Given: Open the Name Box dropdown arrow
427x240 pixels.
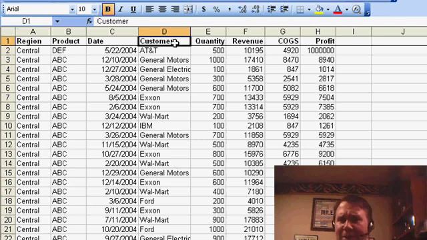Looking at the screenshot, I should pyautogui.click(x=57, y=21).
